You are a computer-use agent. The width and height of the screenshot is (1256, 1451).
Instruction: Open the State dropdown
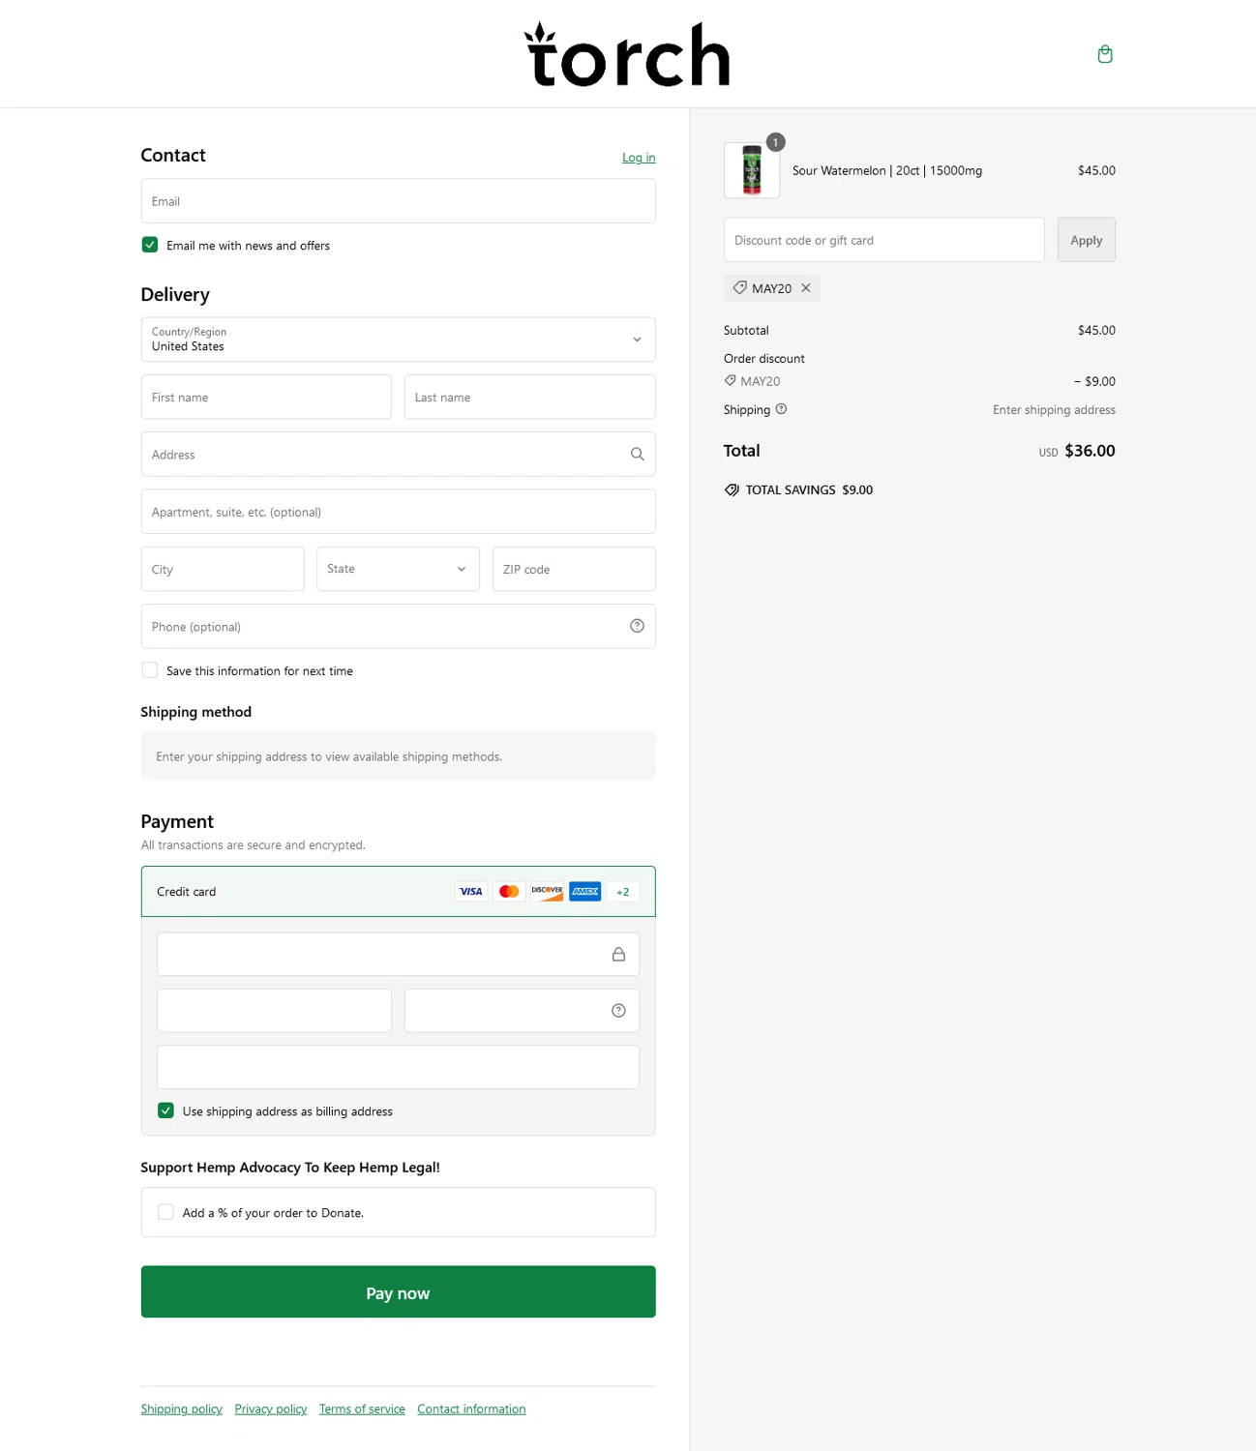tap(398, 569)
